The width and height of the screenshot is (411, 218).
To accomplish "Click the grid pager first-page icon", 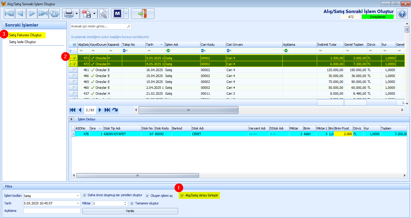I will point(72,110).
